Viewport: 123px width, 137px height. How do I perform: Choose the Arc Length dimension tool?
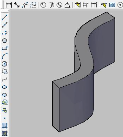25,5
